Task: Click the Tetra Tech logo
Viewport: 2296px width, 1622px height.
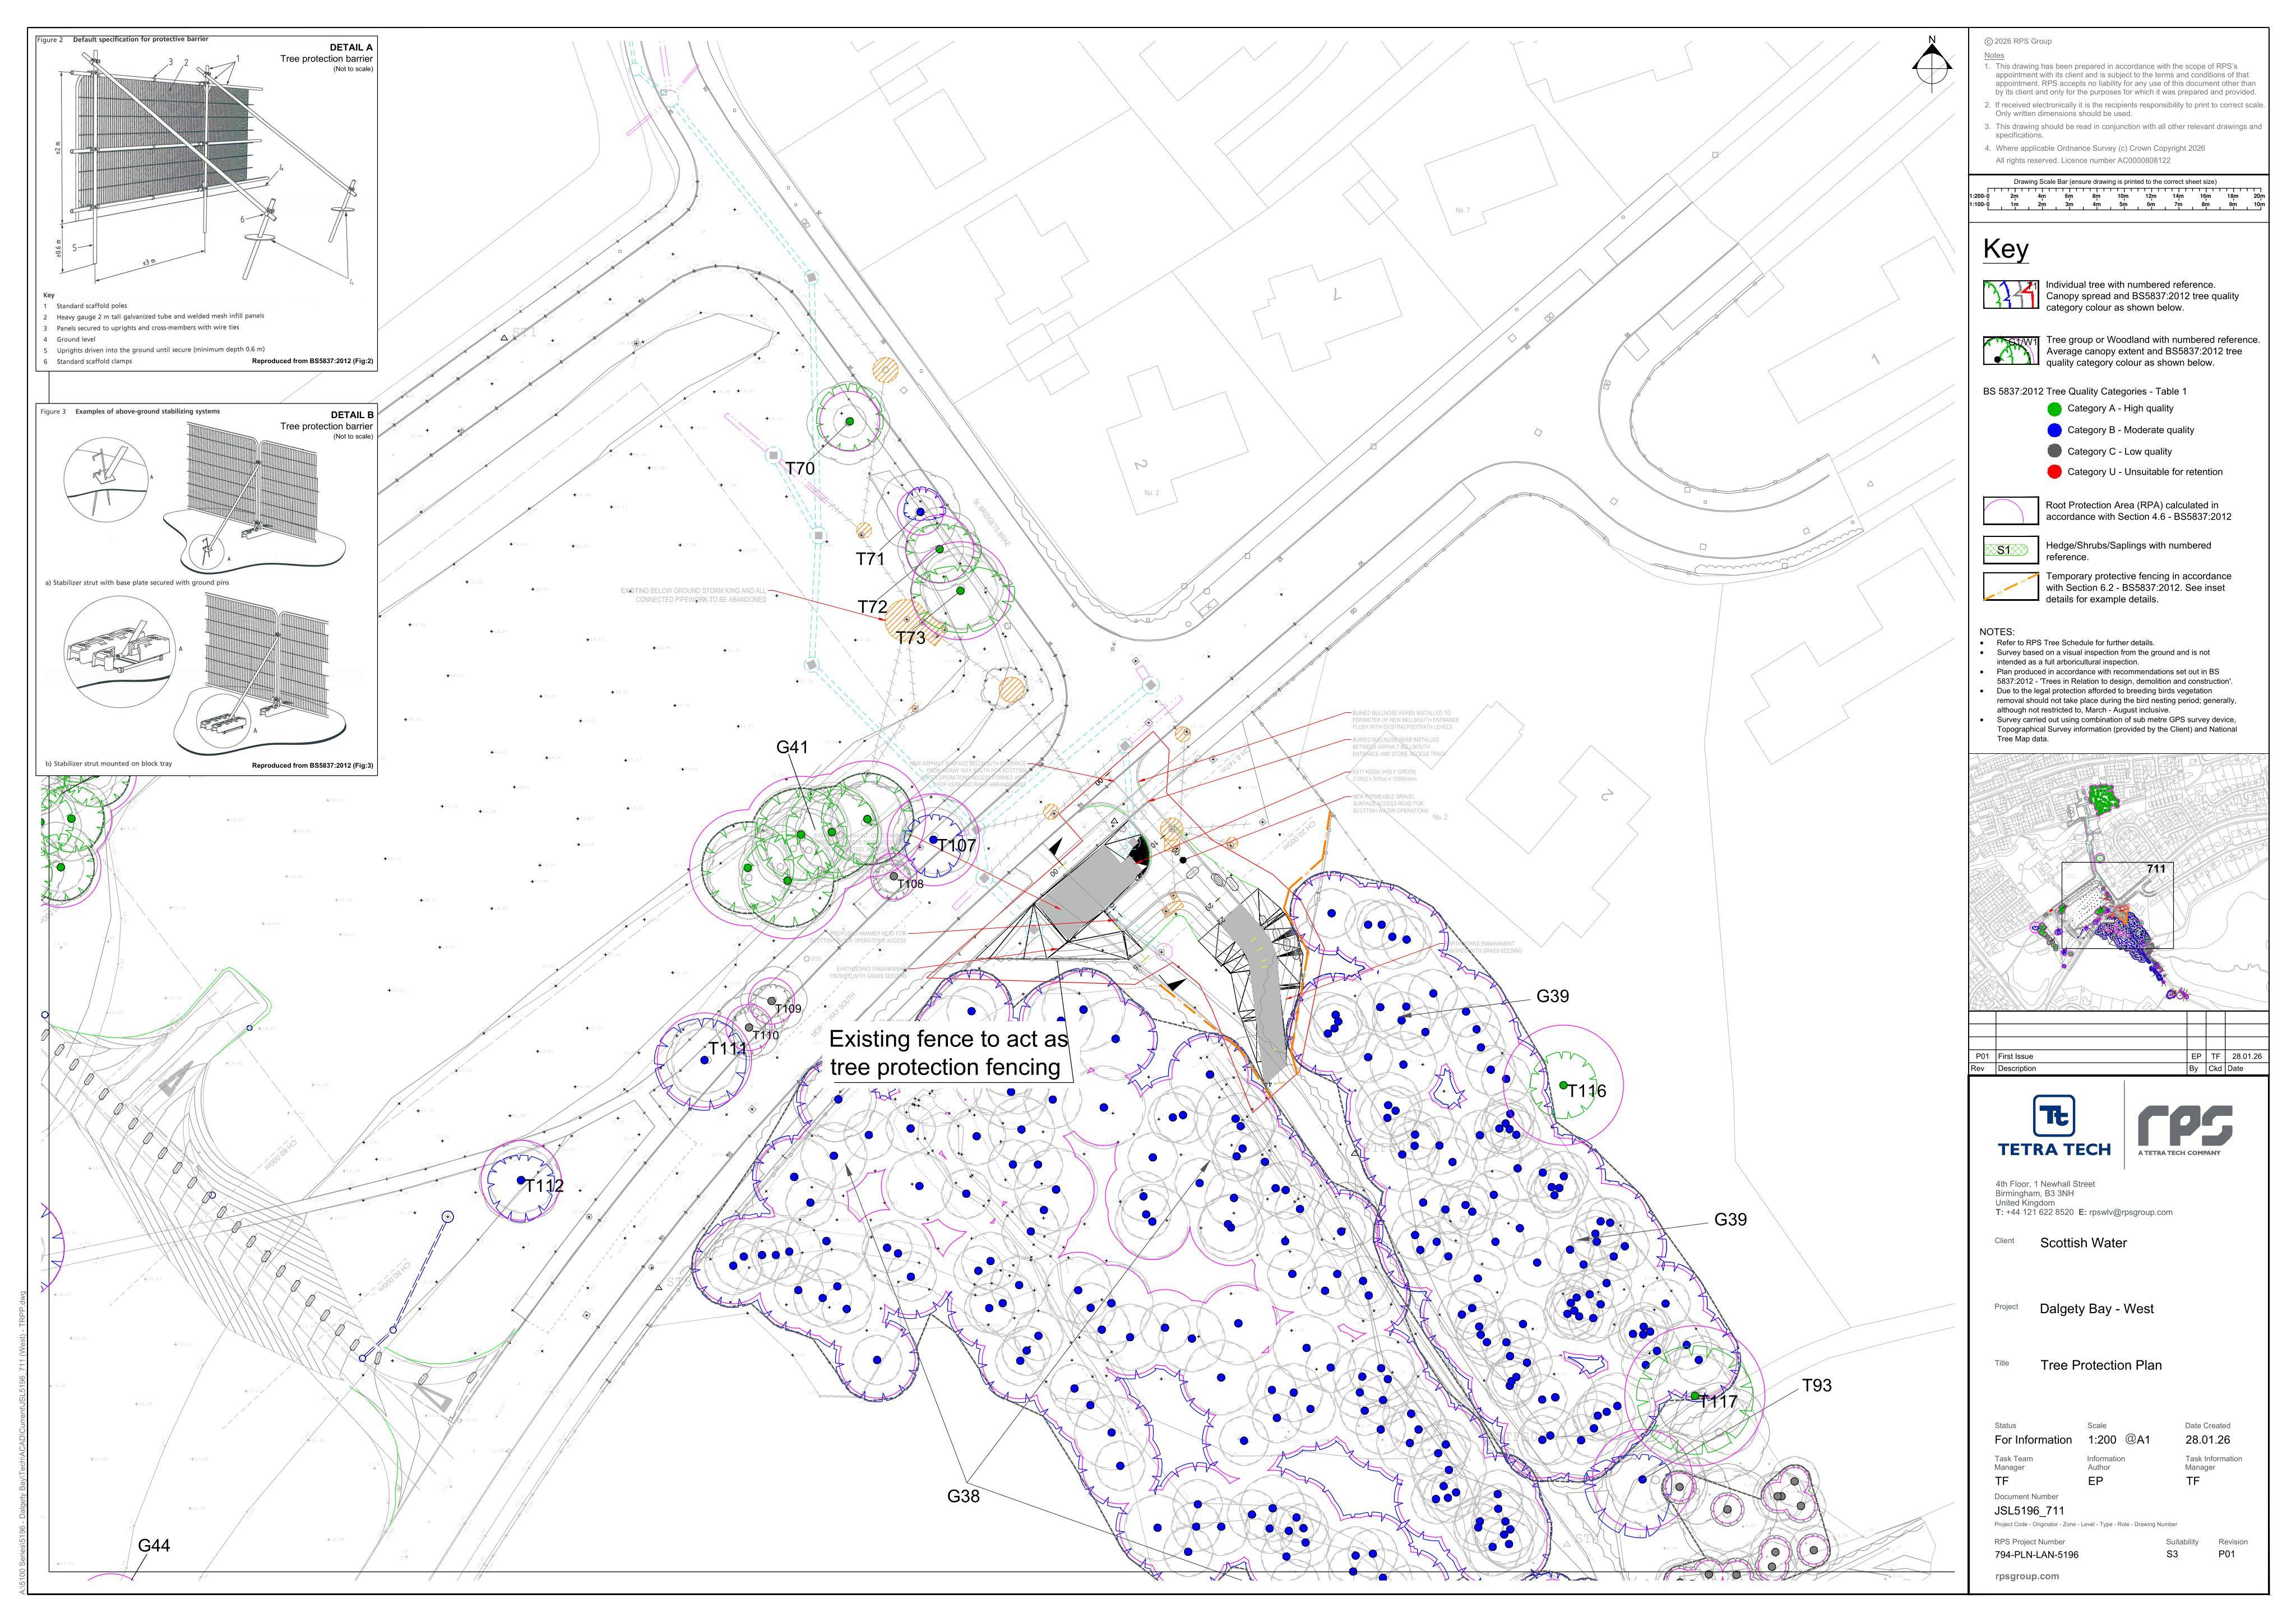Action: [x=2054, y=1125]
